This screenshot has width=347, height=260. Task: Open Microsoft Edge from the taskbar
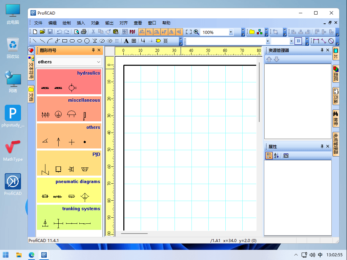click(x=32, y=255)
